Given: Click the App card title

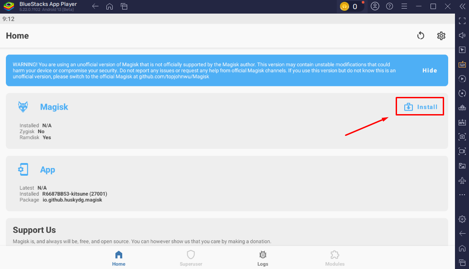Looking at the screenshot, I should point(48,170).
